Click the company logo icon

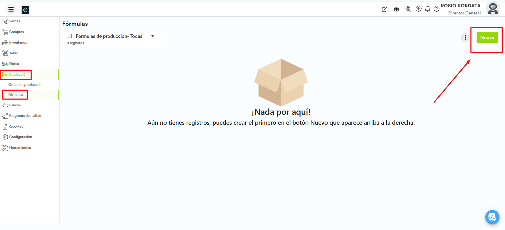25,10
